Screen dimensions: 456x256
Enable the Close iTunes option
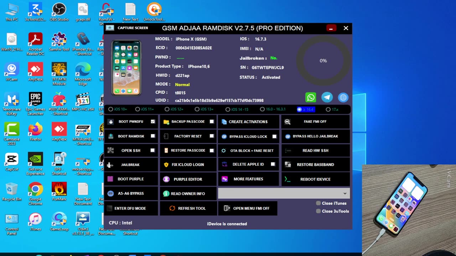click(318, 203)
